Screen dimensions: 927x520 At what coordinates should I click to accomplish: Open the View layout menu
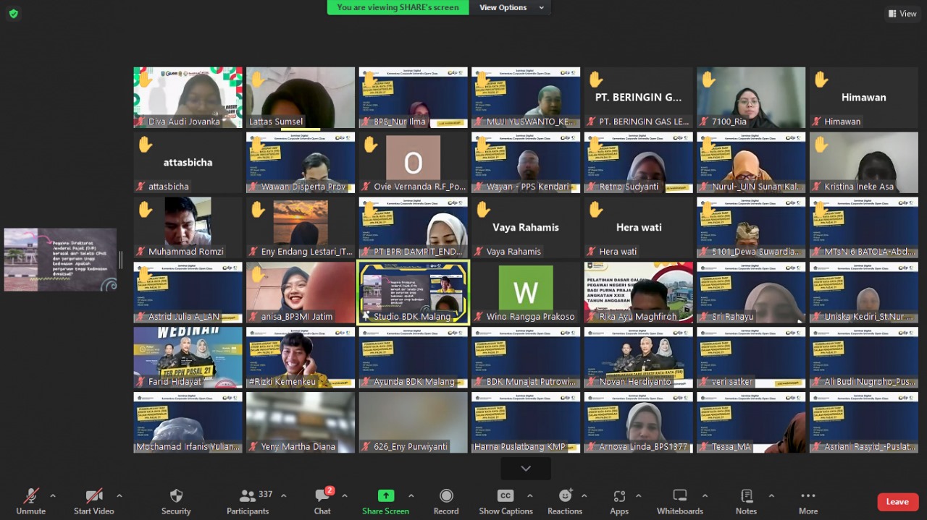click(902, 14)
